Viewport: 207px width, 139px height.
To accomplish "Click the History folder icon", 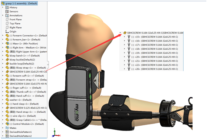I will tap(7, 7).
